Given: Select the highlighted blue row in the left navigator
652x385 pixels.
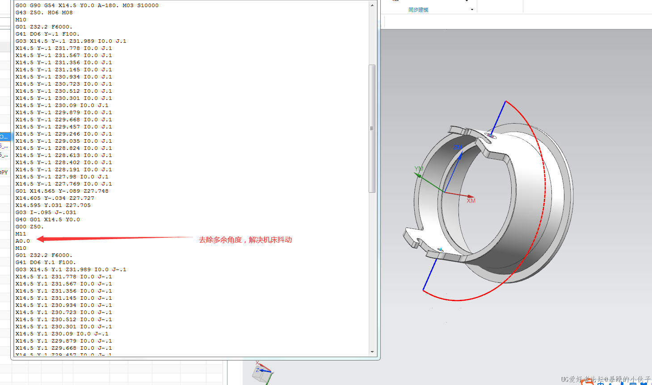Looking at the screenshot, I should pos(5,137).
